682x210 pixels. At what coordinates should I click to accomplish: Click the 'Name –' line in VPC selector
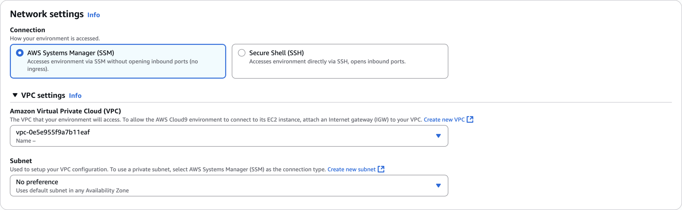point(26,141)
